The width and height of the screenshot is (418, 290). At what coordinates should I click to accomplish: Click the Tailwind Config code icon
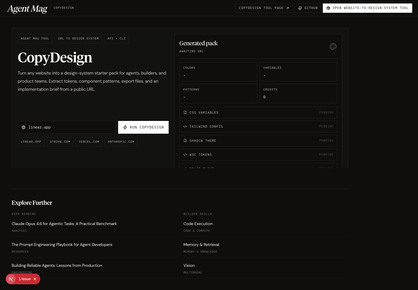[185, 127]
